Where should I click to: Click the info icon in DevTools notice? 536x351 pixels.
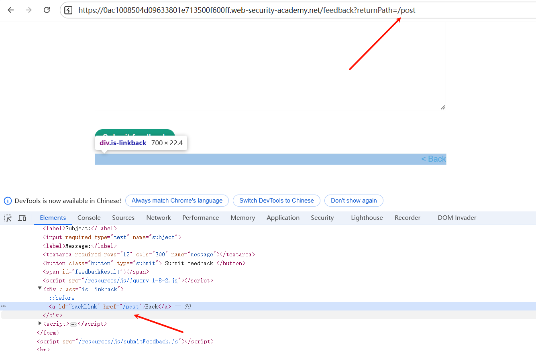[8, 201]
